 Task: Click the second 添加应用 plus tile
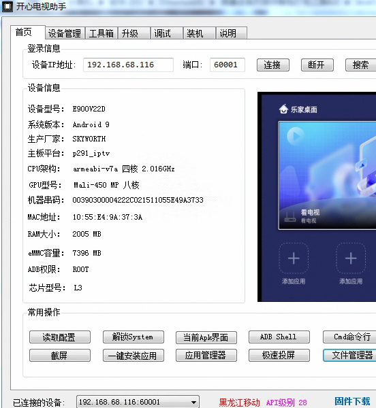351,258
